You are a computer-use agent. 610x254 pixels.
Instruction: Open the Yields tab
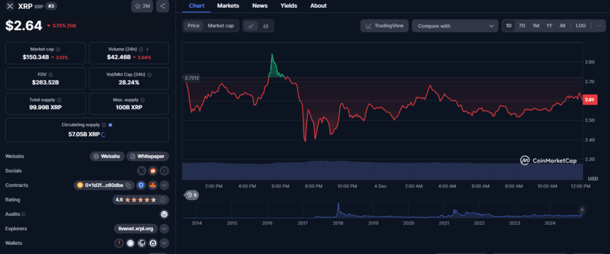tap(289, 6)
